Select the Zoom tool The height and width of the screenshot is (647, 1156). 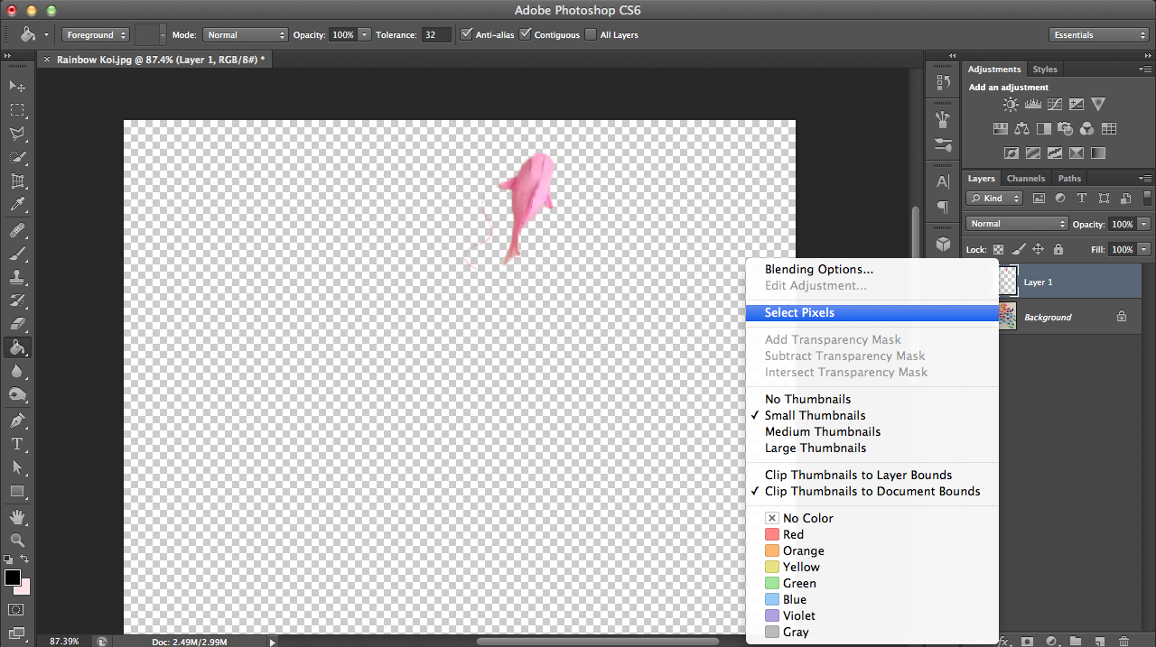(16, 539)
